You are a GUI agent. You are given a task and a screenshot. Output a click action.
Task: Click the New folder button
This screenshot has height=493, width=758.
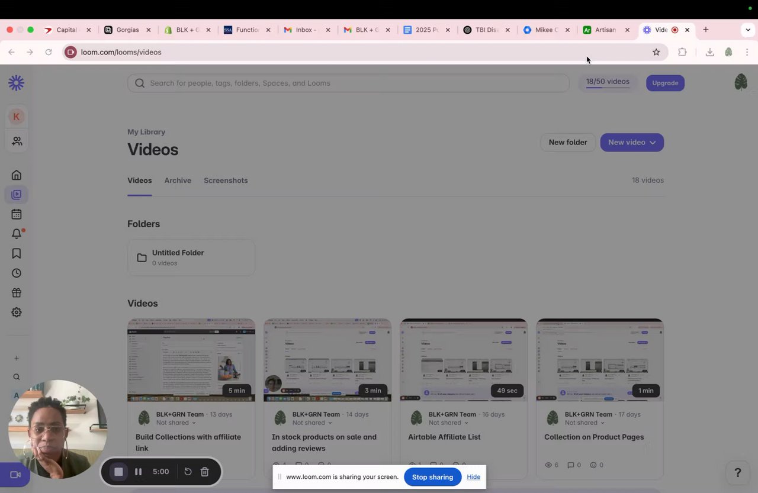(x=568, y=142)
